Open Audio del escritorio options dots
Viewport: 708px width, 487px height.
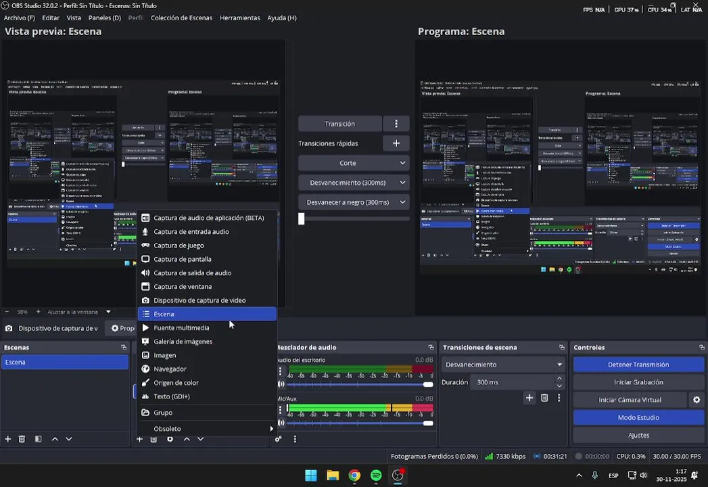(x=281, y=371)
